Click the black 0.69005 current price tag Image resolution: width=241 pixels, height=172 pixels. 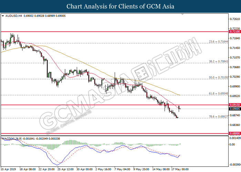[x=235, y=109]
